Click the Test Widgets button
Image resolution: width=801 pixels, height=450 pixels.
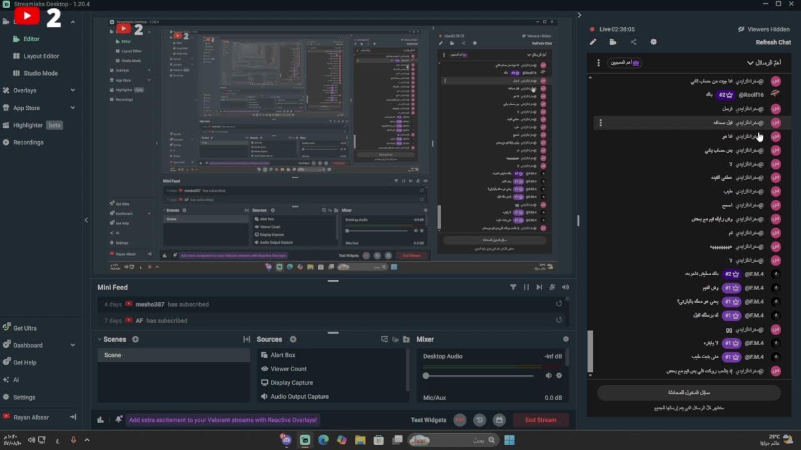[429, 420]
